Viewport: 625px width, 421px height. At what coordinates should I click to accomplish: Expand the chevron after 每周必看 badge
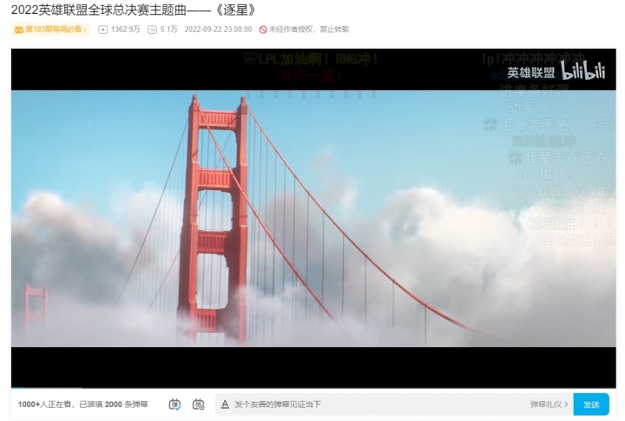87,30
